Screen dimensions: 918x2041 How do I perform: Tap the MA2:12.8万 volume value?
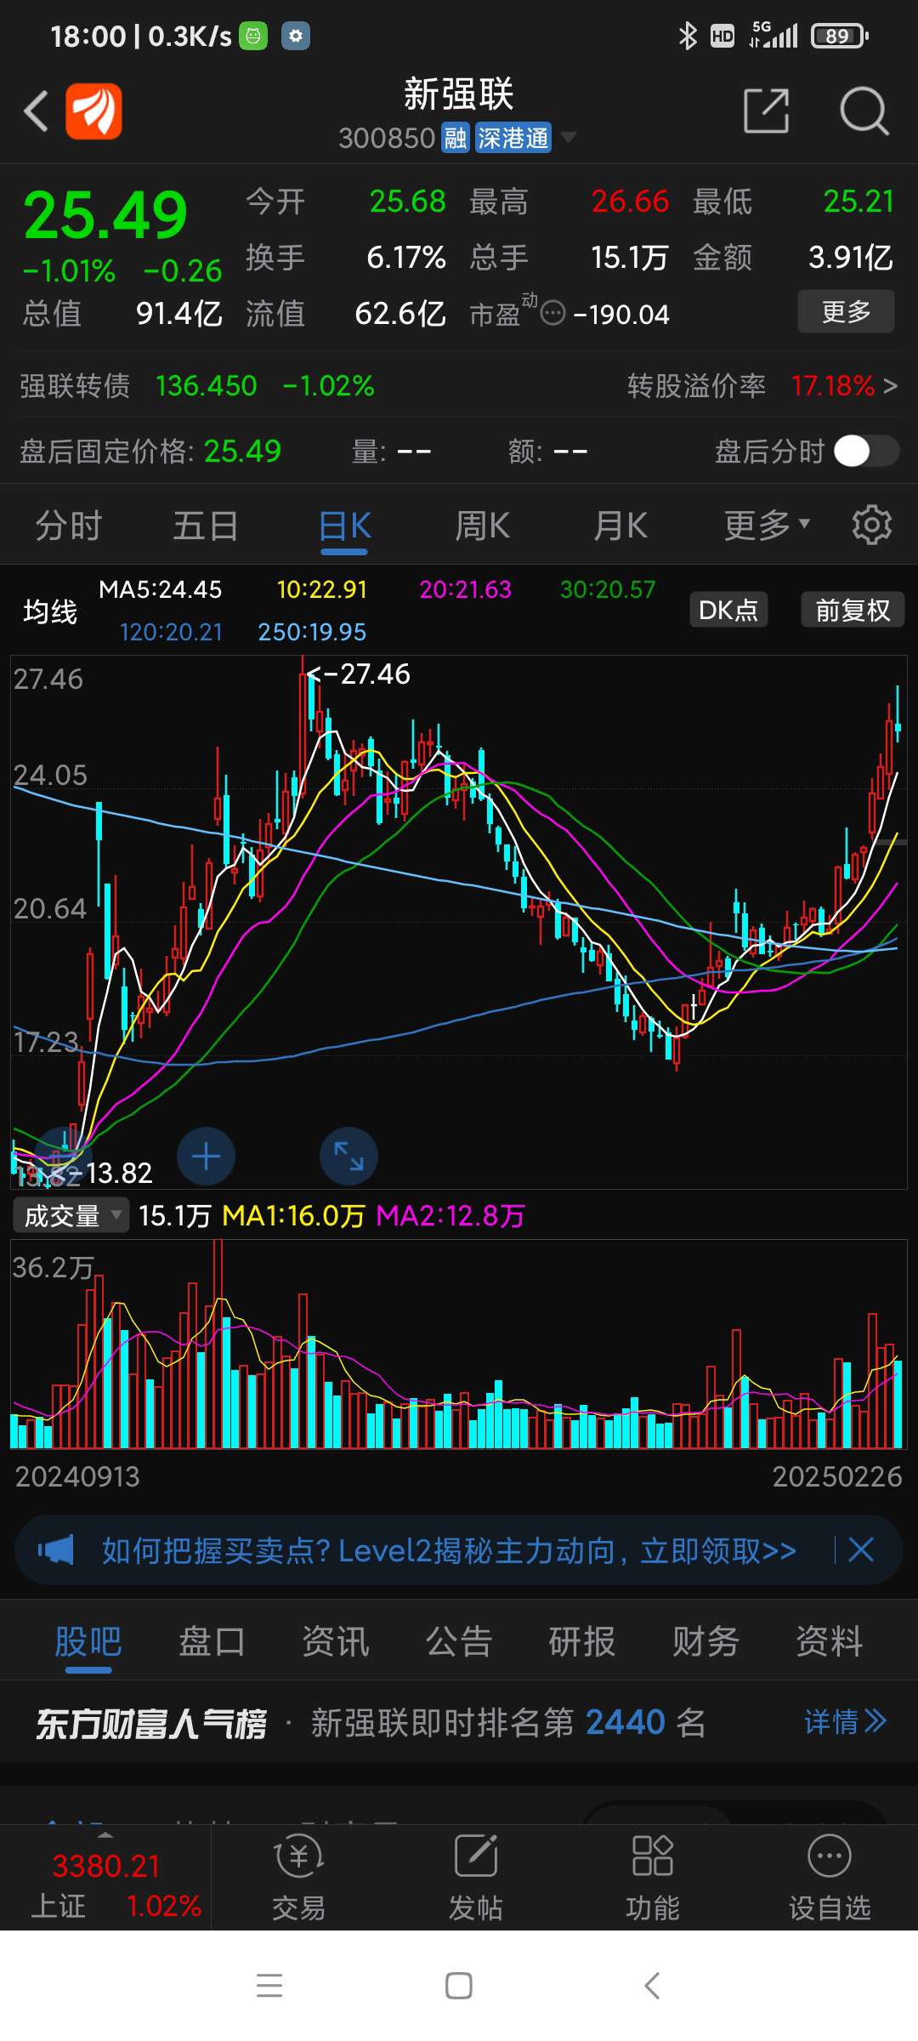pyautogui.click(x=450, y=1215)
